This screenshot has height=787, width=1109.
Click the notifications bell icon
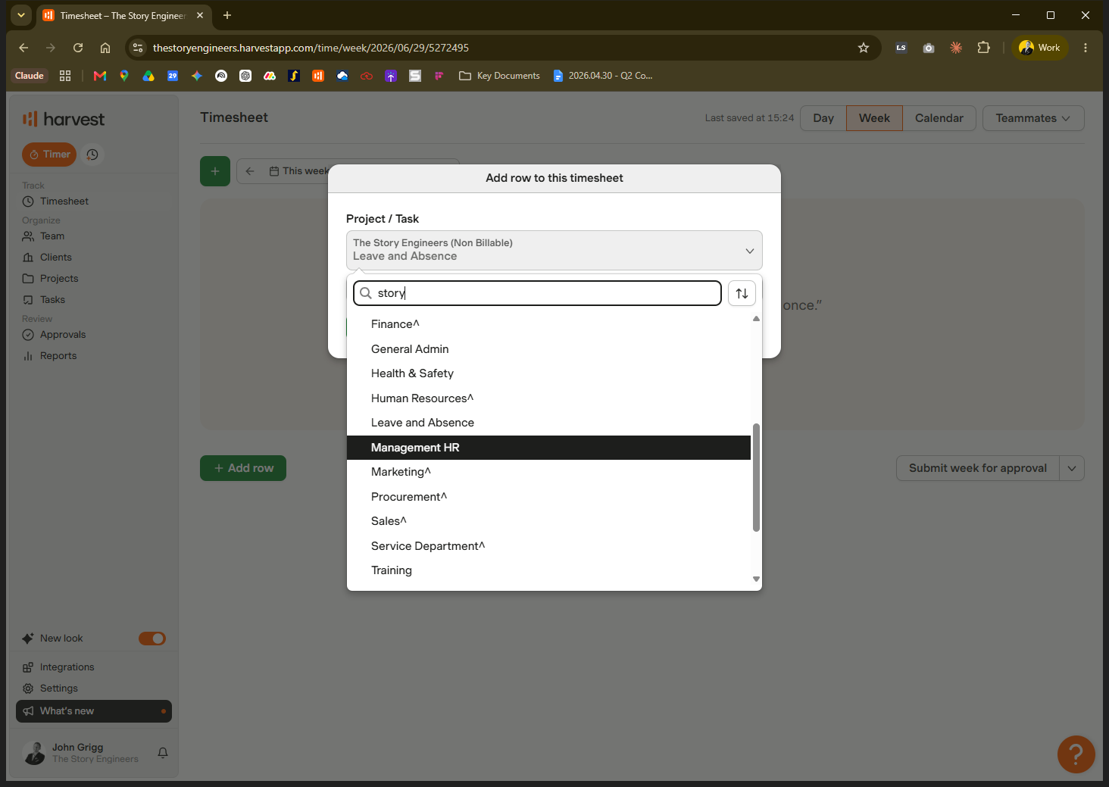[x=163, y=753]
